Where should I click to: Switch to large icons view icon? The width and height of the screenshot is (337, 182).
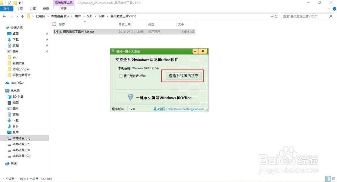334,179
